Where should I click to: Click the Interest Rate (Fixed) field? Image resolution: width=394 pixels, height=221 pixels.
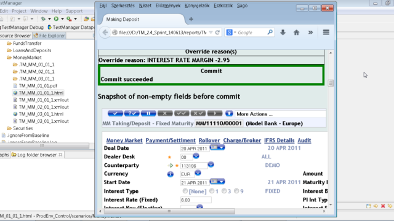tap(196, 200)
